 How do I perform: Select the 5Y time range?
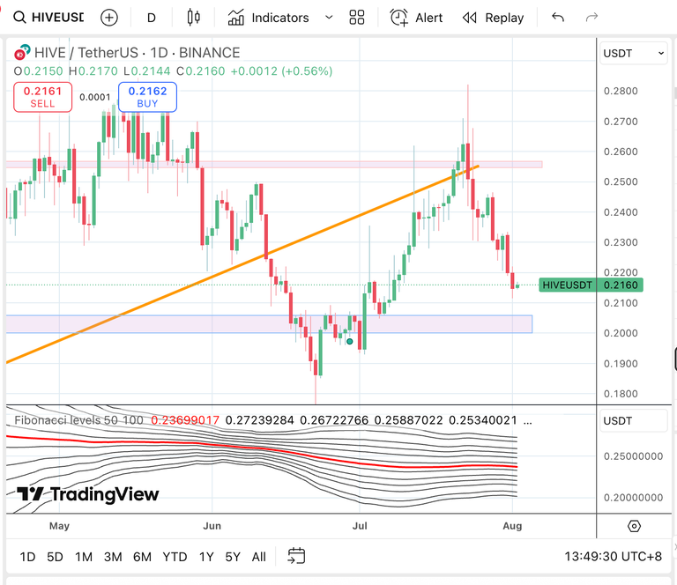click(x=233, y=557)
